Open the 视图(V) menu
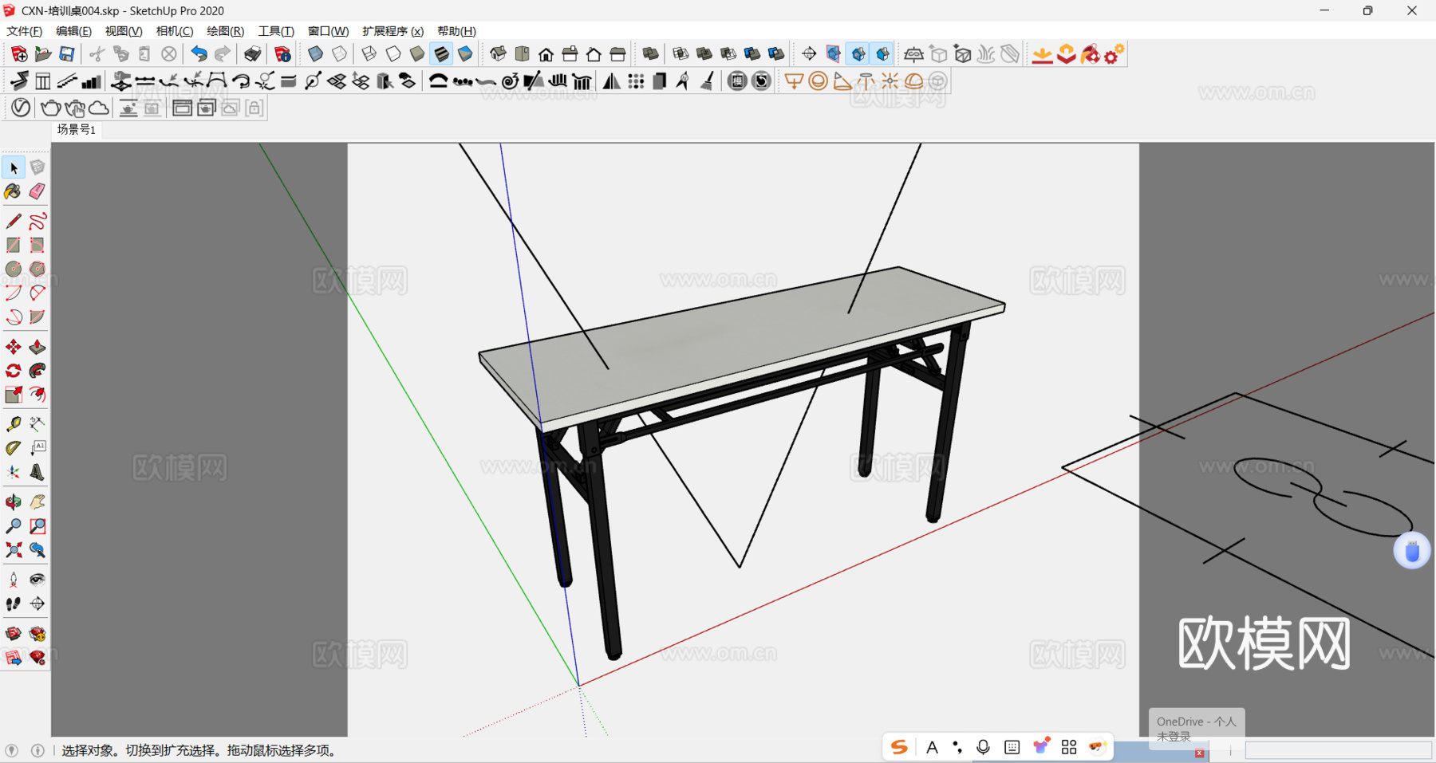This screenshot has height=763, width=1436. tap(124, 31)
